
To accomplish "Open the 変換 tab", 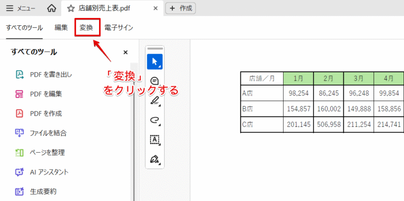I will 86,28.
